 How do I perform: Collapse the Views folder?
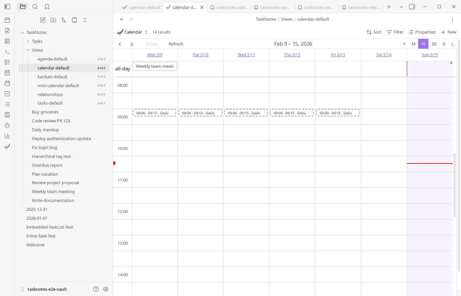pos(28,50)
